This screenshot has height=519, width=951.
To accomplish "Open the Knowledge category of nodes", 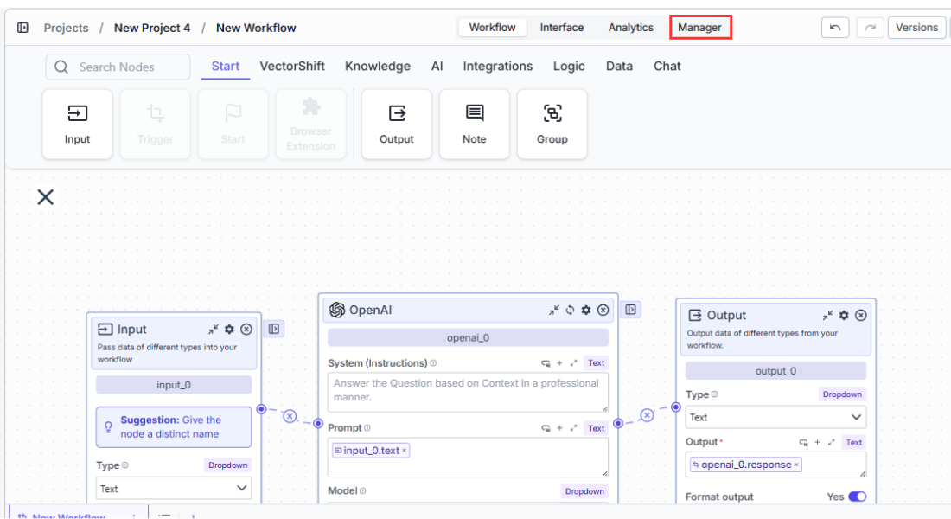I will [x=378, y=66].
